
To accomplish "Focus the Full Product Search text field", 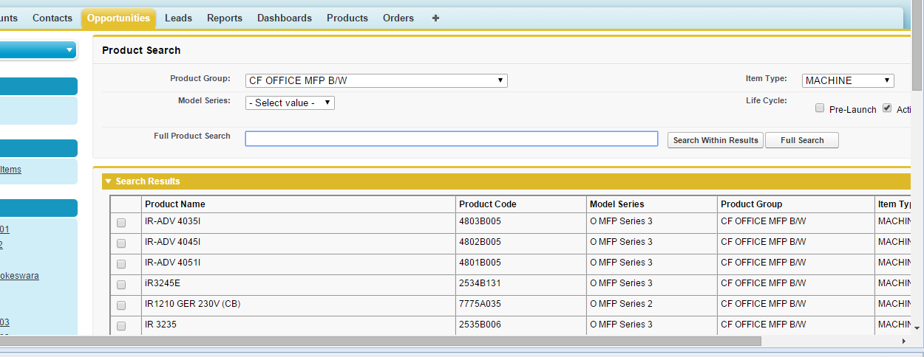I will point(451,139).
